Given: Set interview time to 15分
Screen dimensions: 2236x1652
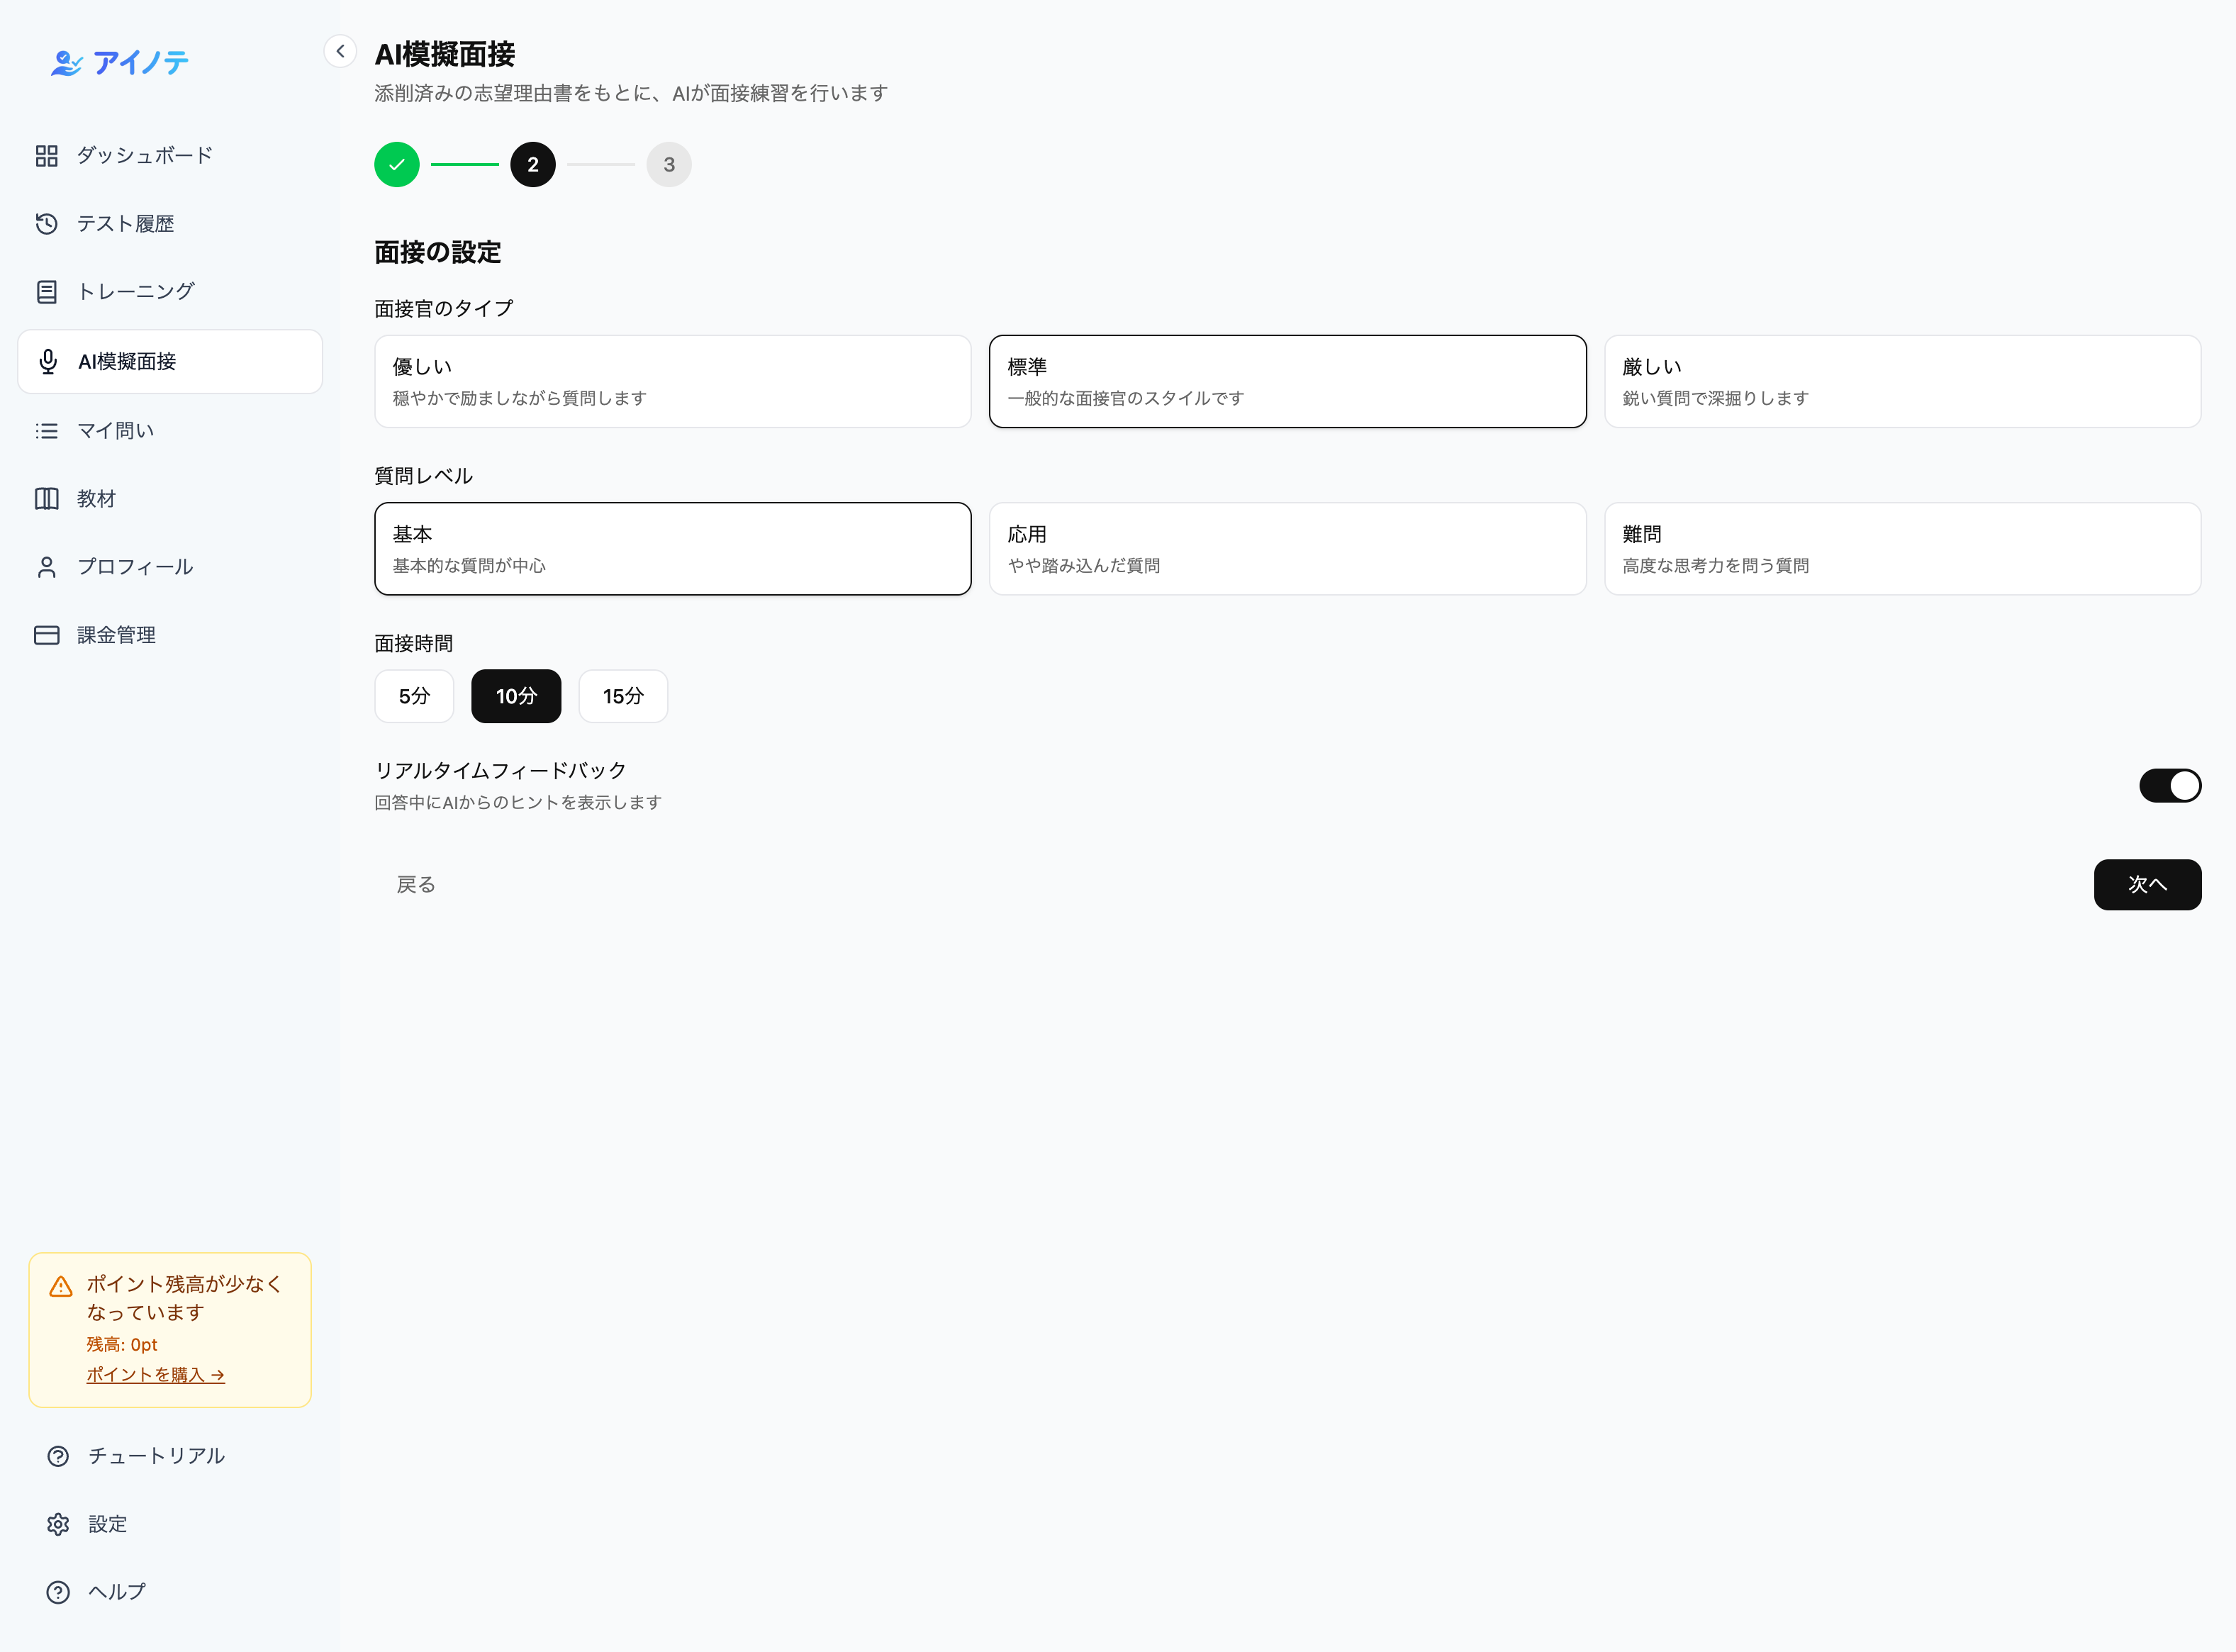Looking at the screenshot, I should click(622, 696).
